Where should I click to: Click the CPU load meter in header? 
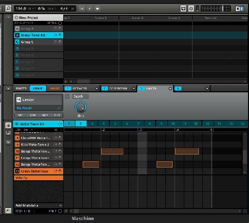197,9
